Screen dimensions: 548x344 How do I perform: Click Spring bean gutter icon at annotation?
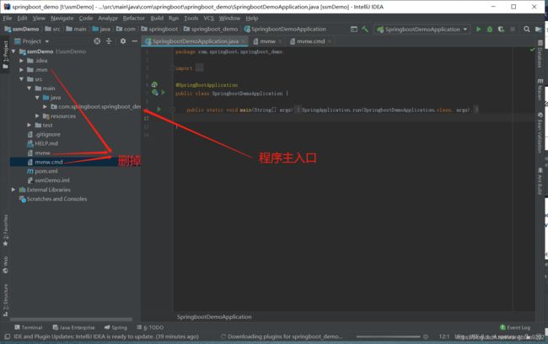tap(154, 84)
